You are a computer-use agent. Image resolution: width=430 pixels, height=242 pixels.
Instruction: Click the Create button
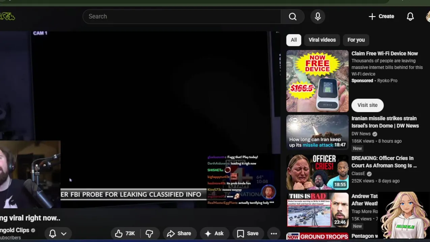click(381, 16)
